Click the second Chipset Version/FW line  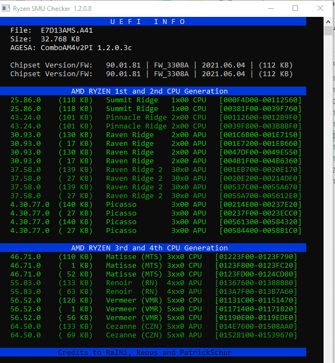pos(152,74)
